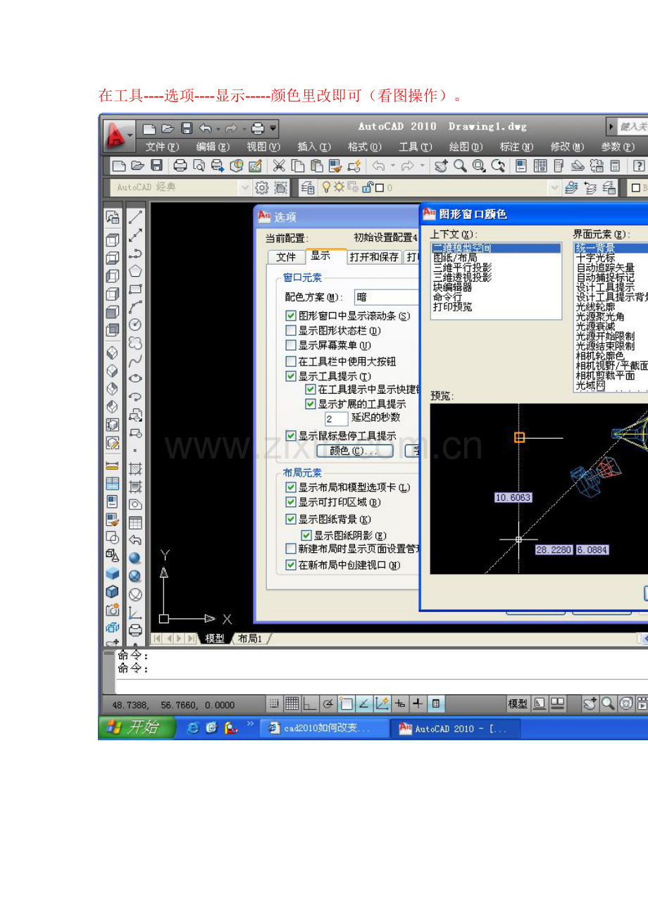Choose the Revision Cloud tool
648x917 pixels.
click(x=135, y=343)
